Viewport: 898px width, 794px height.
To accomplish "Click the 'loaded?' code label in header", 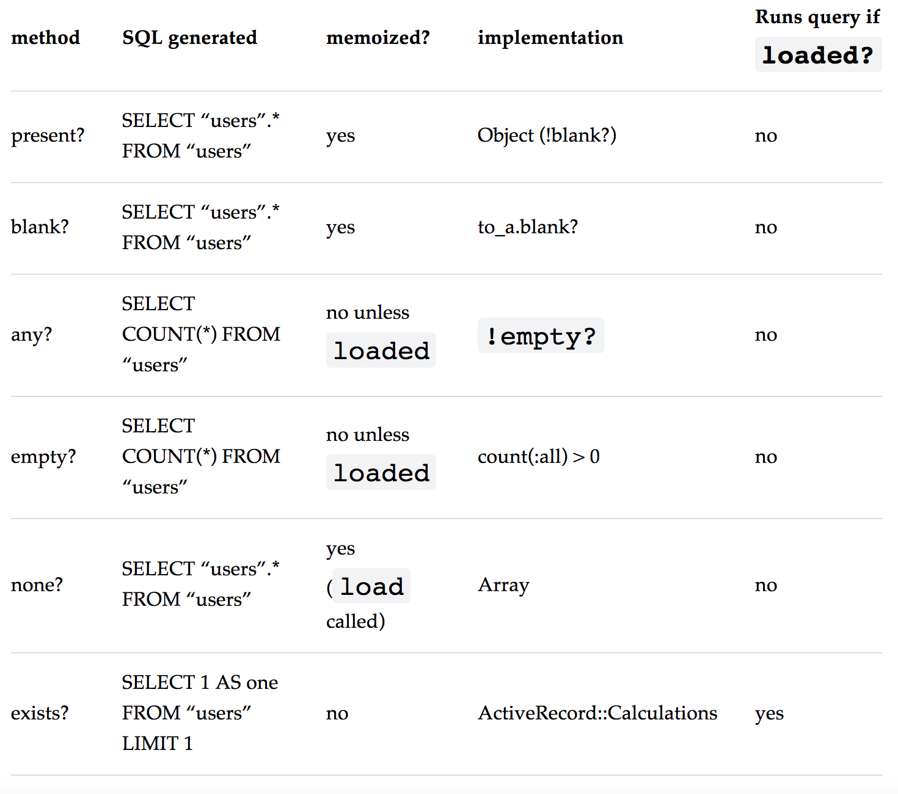I will (818, 55).
